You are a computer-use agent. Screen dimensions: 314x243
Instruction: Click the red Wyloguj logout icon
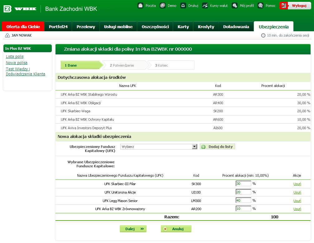[284, 6]
